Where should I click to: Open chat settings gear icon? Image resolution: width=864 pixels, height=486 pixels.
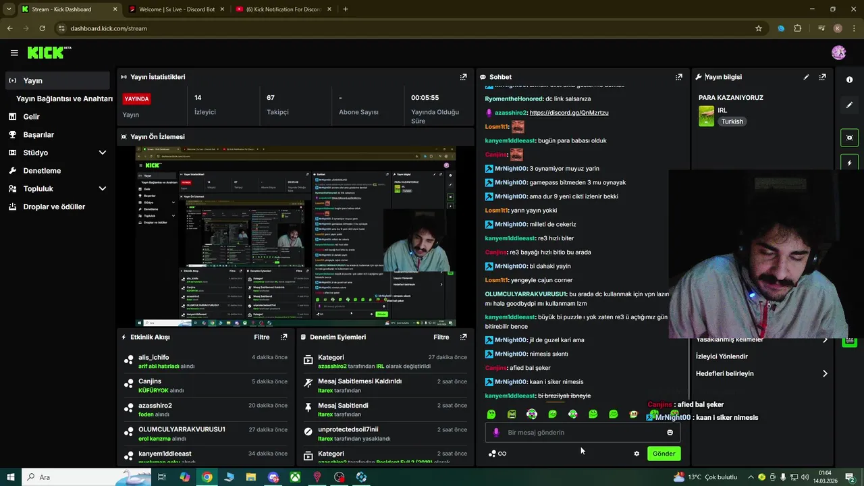click(x=637, y=454)
